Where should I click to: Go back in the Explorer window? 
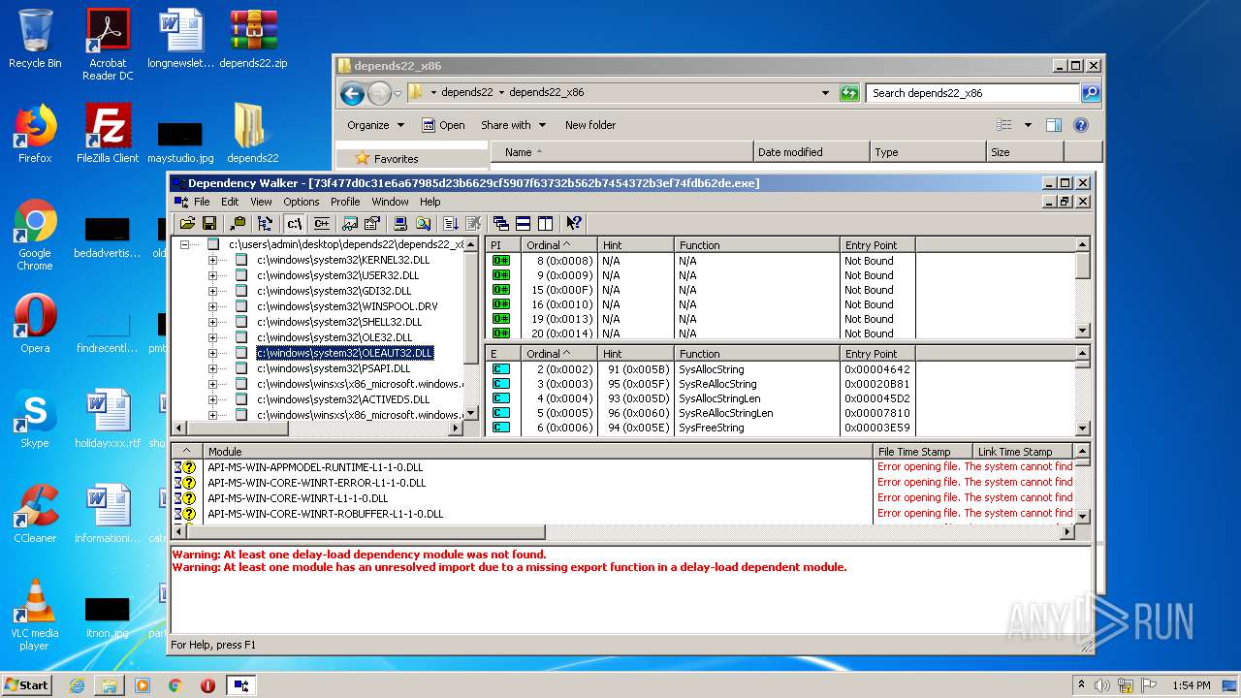[x=353, y=93]
